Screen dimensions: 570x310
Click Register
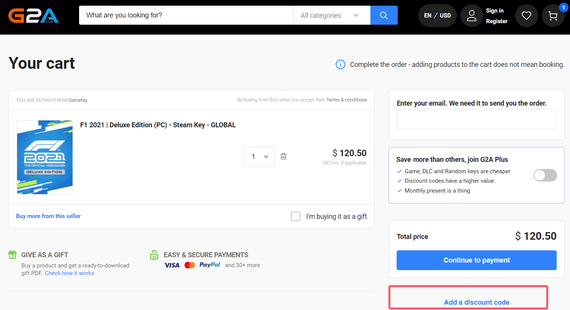(497, 21)
